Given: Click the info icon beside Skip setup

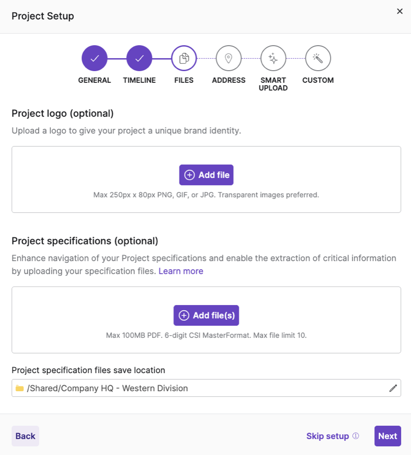Looking at the screenshot, I should pyautogui.click(x=355, y=436).
